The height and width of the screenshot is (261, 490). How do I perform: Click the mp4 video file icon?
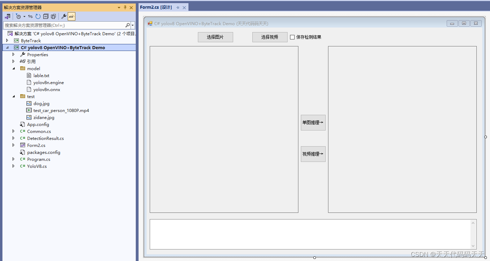29,110
